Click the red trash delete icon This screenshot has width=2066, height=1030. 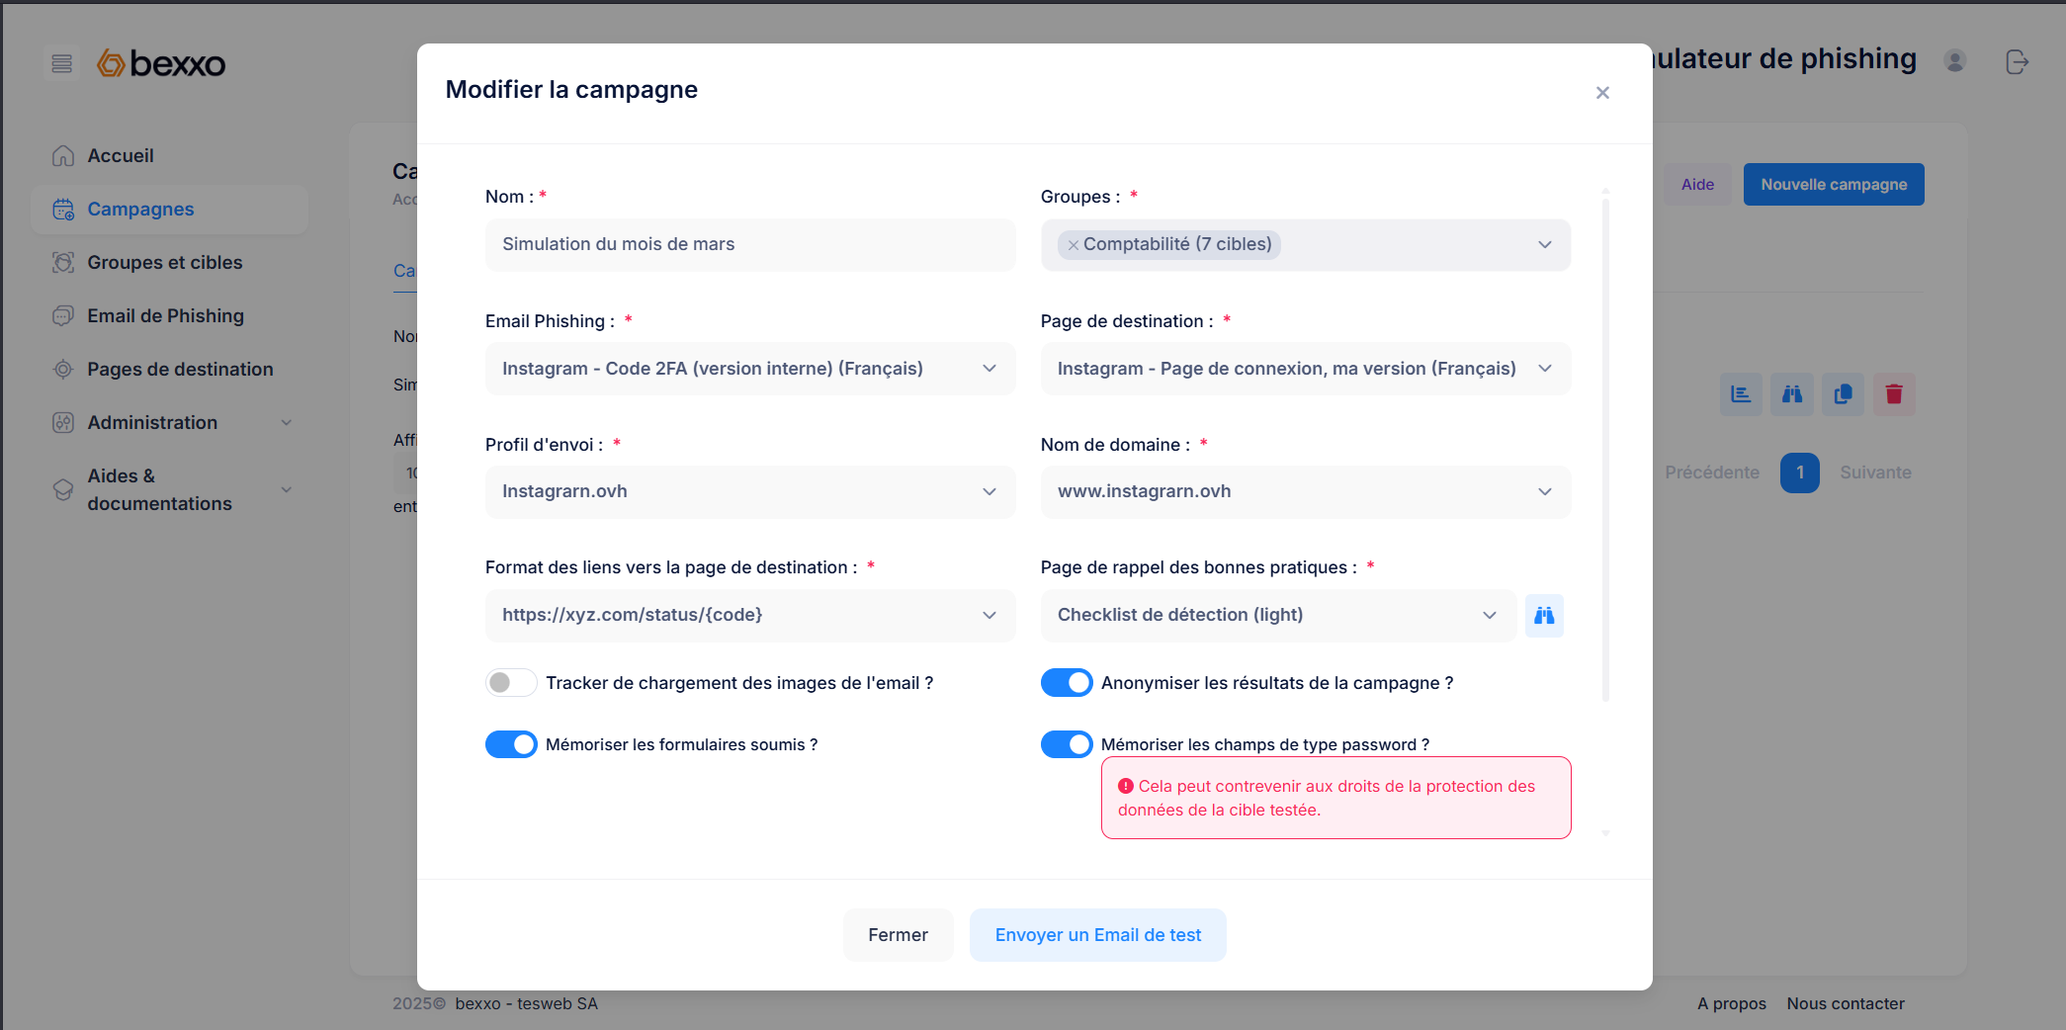coord(1893,394)
